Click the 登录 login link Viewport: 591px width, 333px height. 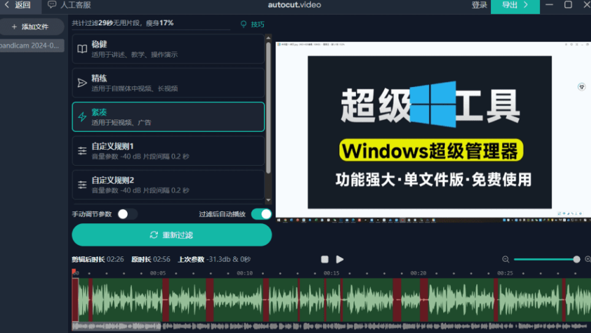click(x=479, y=5)
